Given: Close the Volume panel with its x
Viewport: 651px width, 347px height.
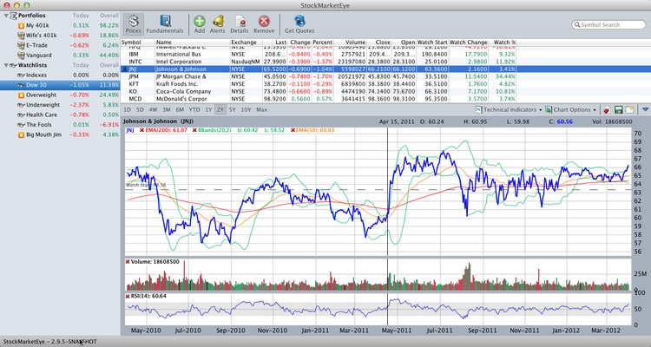Looking at the screenshot, I should coord(128,262).
